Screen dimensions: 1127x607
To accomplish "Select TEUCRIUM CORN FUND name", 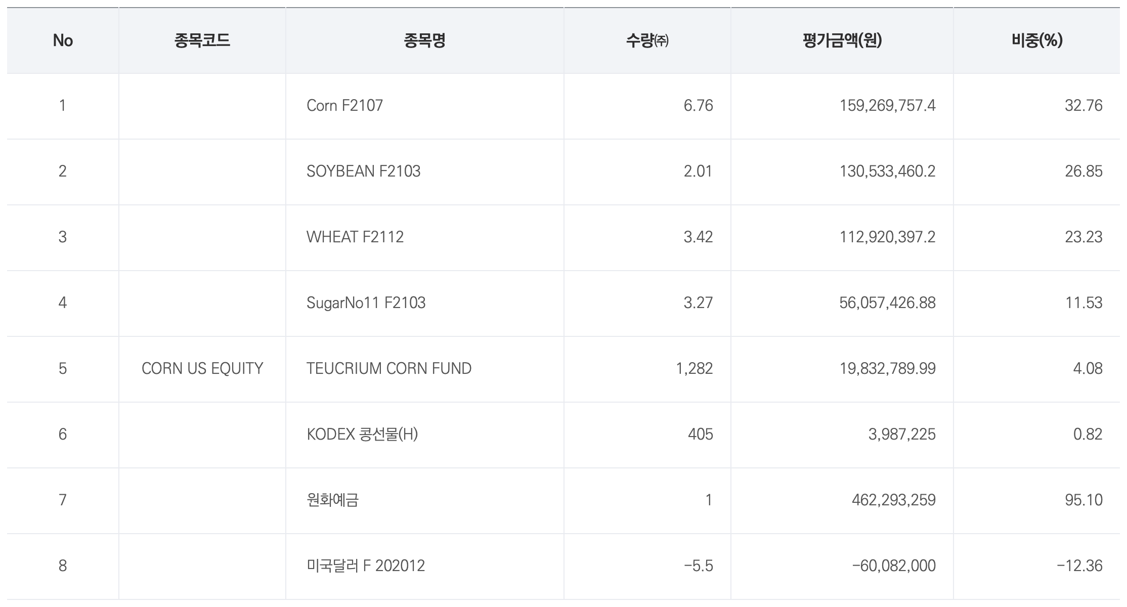I will 388,369.
